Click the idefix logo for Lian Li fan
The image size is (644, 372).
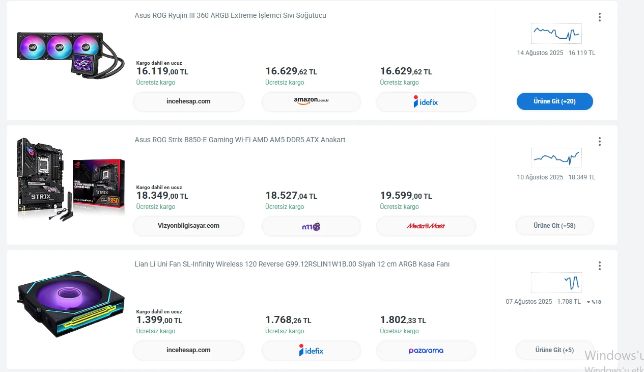311,350
